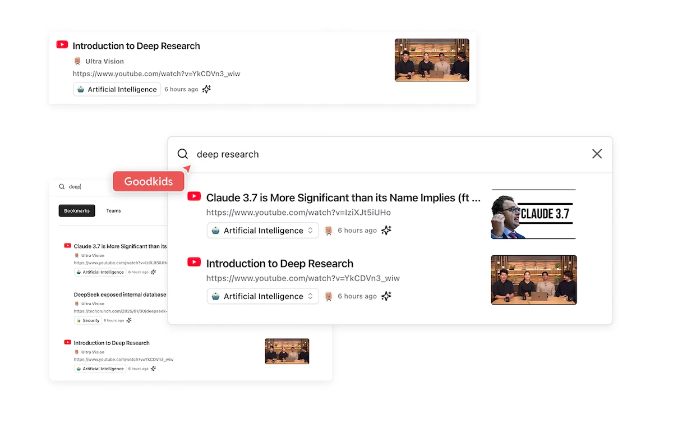673x423 pixels.
Task: Open the "Claude 3.7 is More Significant" item in the bookmarks panel
Action: pos(121,246)
